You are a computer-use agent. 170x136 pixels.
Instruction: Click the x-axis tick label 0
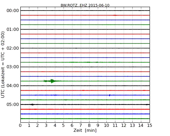click(x=20, y=126)
